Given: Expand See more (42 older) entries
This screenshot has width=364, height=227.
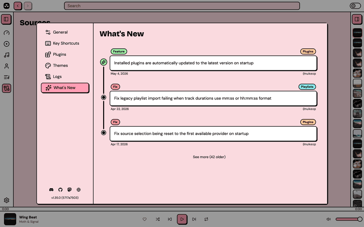Looking at the screenshot, I should click(x=209, y=157).
